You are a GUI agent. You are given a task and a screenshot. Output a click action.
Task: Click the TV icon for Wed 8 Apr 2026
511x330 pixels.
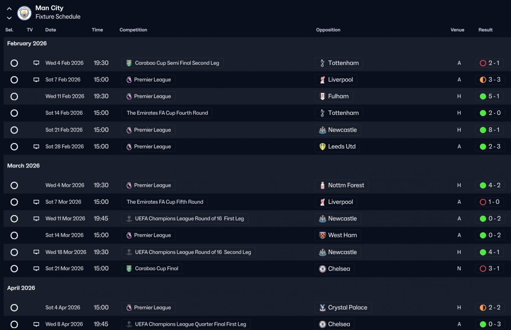coord(36,324)
